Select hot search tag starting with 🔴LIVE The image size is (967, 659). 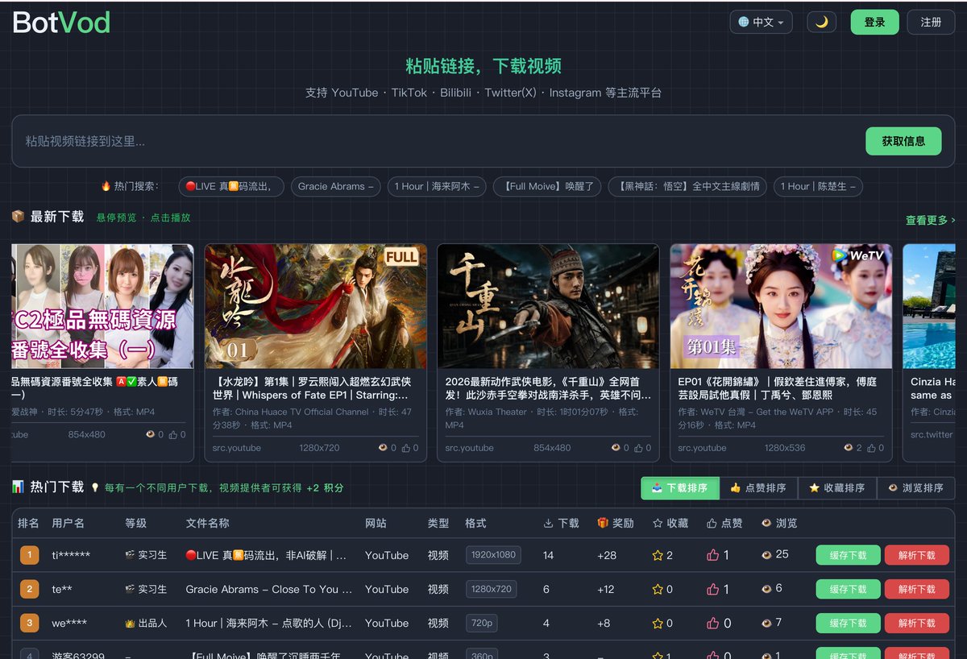coord(230,186)
